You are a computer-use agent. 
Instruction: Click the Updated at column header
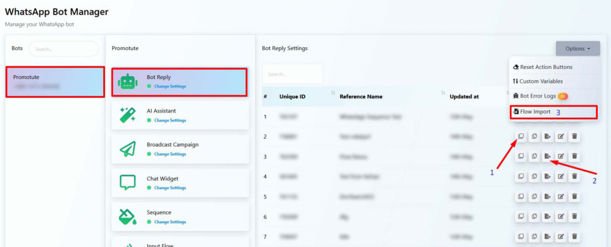464,96
